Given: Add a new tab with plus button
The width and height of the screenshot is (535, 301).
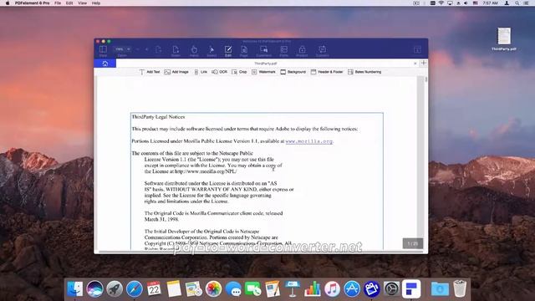Looking at the screenshot, I should coord(424,64).
